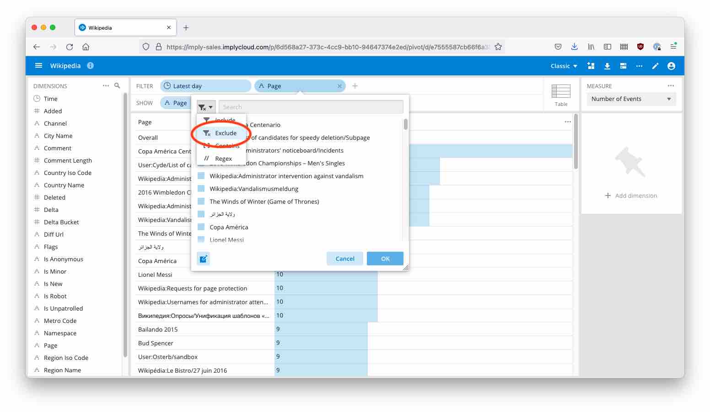Click the Page pill in Show row

point(176,103)
